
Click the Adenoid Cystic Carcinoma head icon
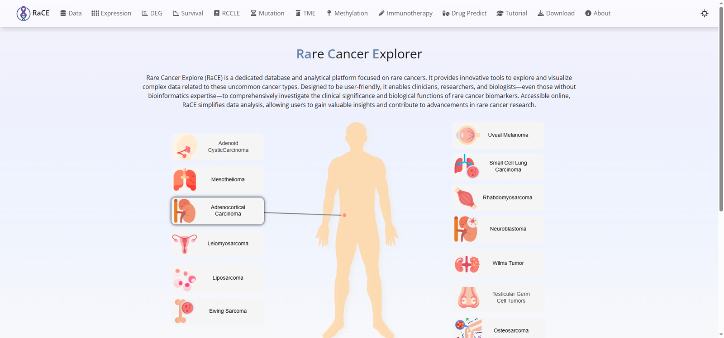186,147
